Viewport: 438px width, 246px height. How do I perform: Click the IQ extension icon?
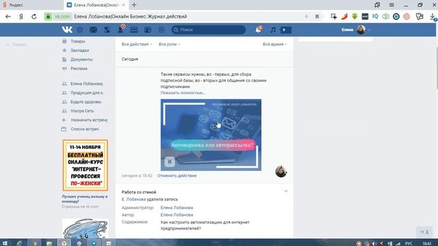pyautogui.click(x=375, y=16)
